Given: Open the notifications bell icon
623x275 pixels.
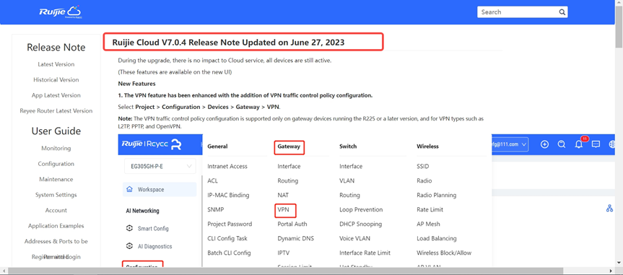Looking at the screenshot, I should pos(579,144).
